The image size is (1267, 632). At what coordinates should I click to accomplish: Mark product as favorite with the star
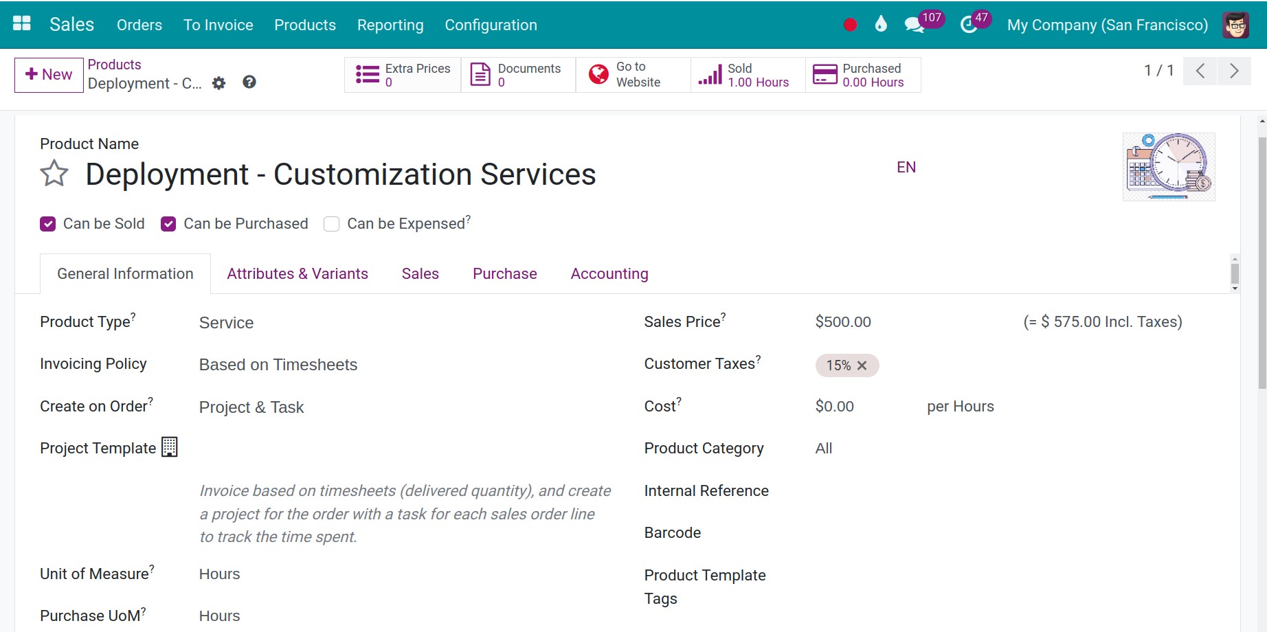coord(54,174)
